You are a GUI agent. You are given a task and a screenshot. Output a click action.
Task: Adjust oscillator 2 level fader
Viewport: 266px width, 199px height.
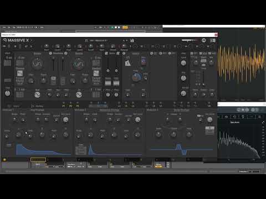click(x=63, y=64)
